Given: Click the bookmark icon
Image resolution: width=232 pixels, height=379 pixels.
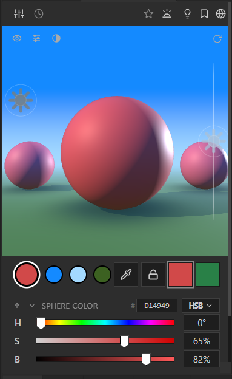Looking at the screenshot, I should tap(204, 14).
